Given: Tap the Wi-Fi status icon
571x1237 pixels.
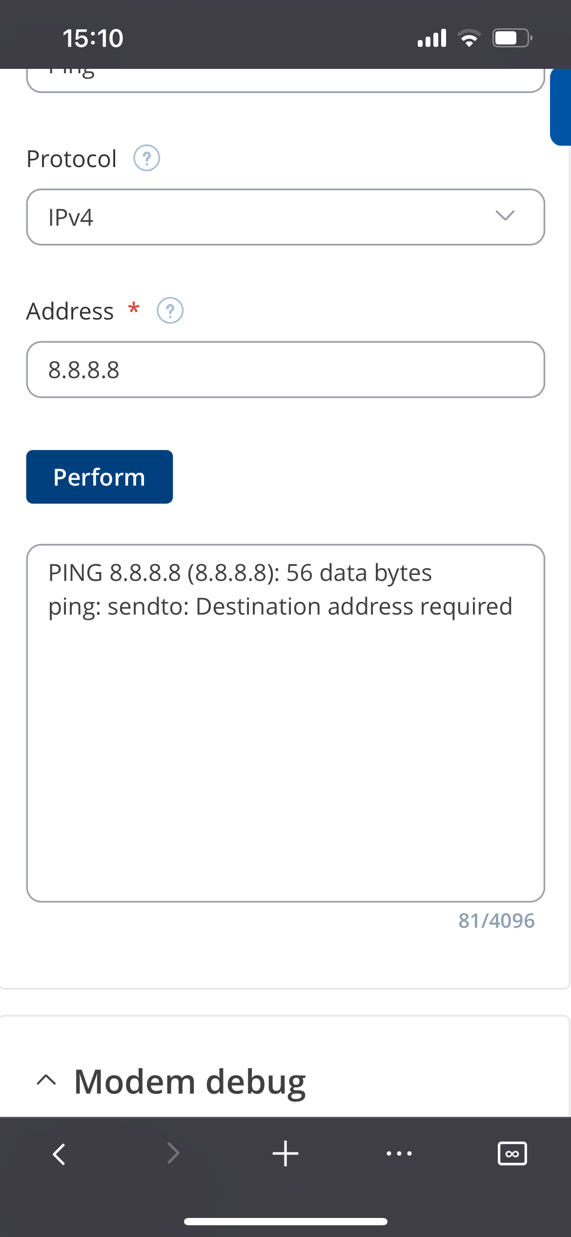Looking at the screenshot, I should coord(469,38).
